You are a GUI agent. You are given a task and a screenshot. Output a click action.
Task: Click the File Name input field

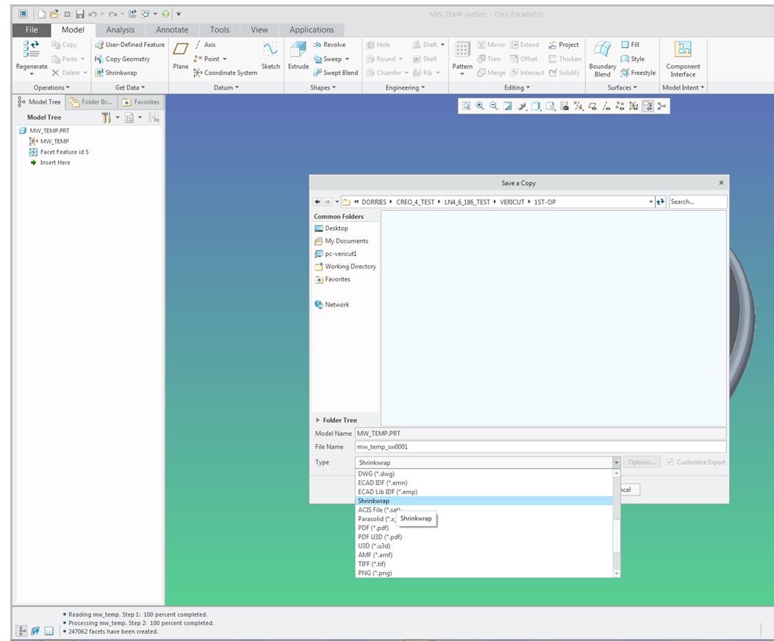(540, 447)
